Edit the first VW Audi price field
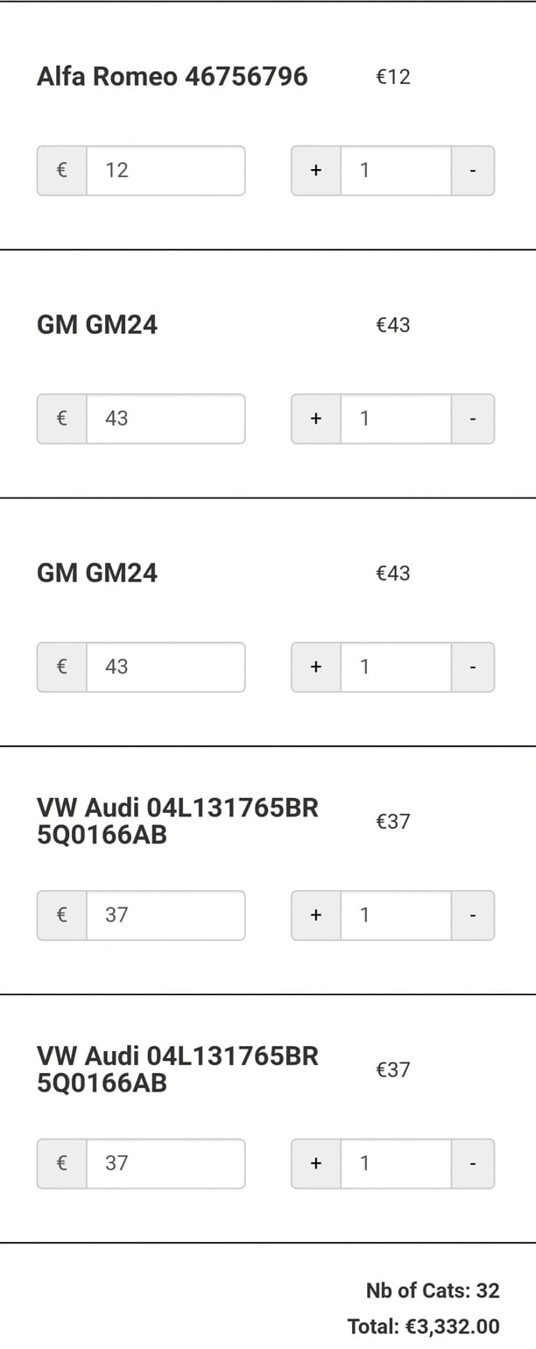 [165, 915]
